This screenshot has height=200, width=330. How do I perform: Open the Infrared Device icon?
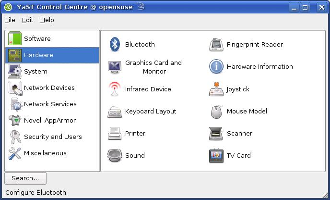pos(115,89)
